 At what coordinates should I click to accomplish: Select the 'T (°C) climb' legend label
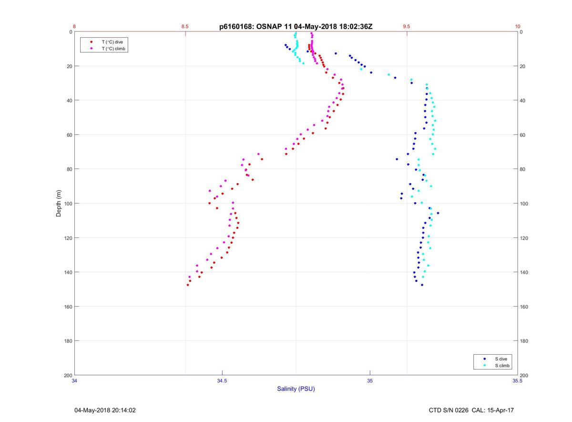click(113, 49)
